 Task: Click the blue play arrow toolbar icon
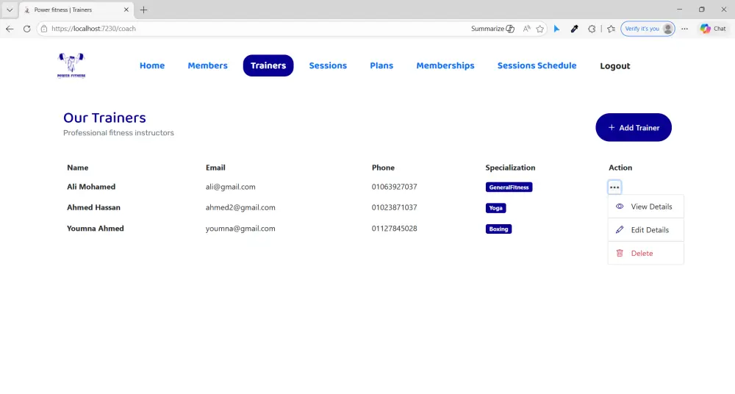click(x=556, y=29)
